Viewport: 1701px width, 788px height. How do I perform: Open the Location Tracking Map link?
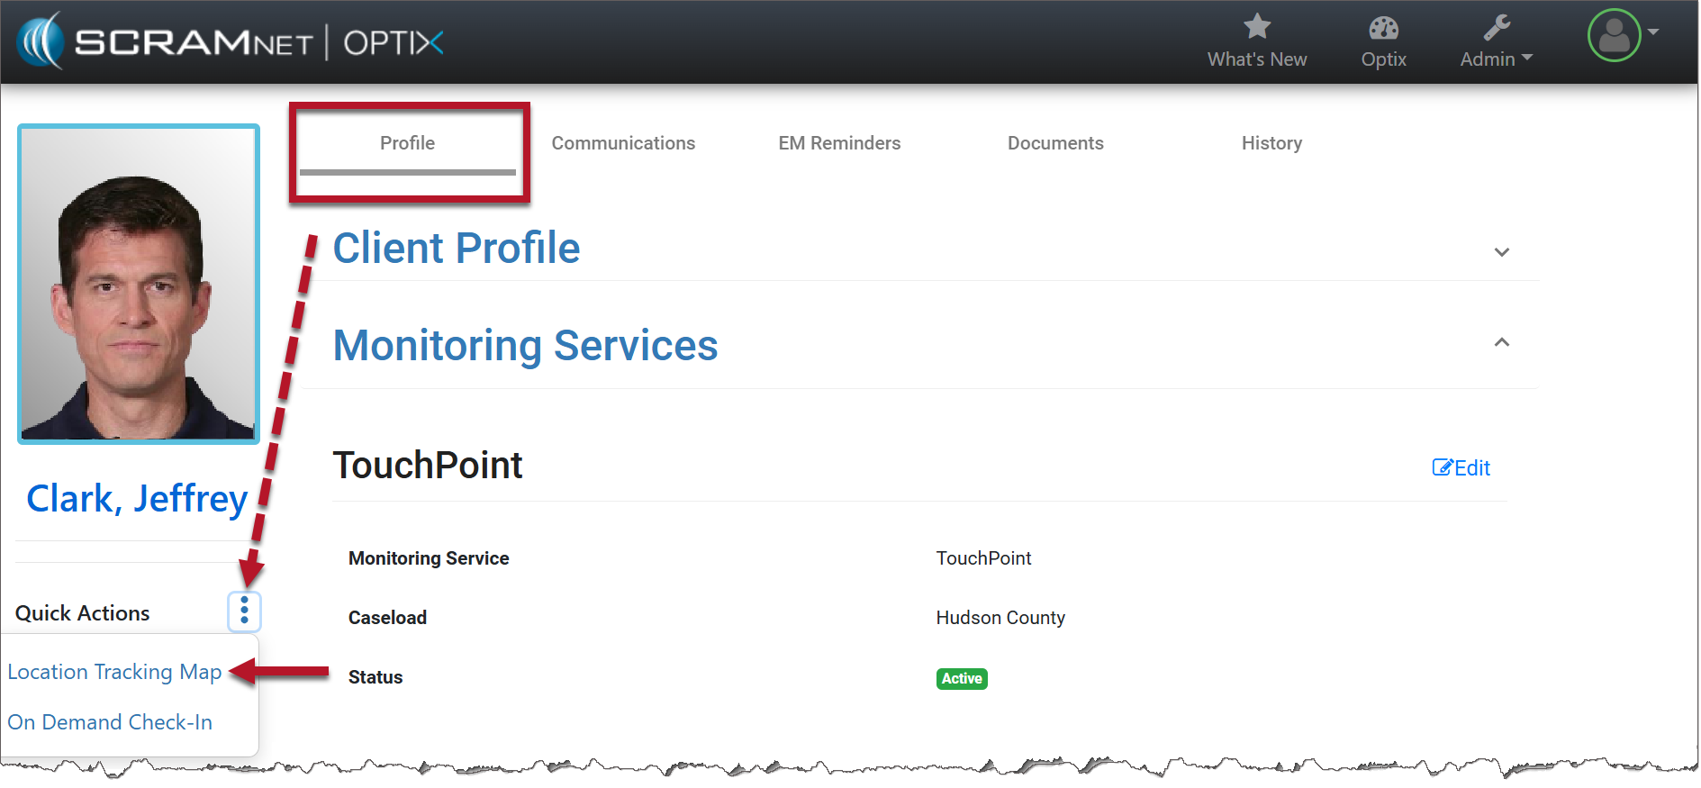114,672
